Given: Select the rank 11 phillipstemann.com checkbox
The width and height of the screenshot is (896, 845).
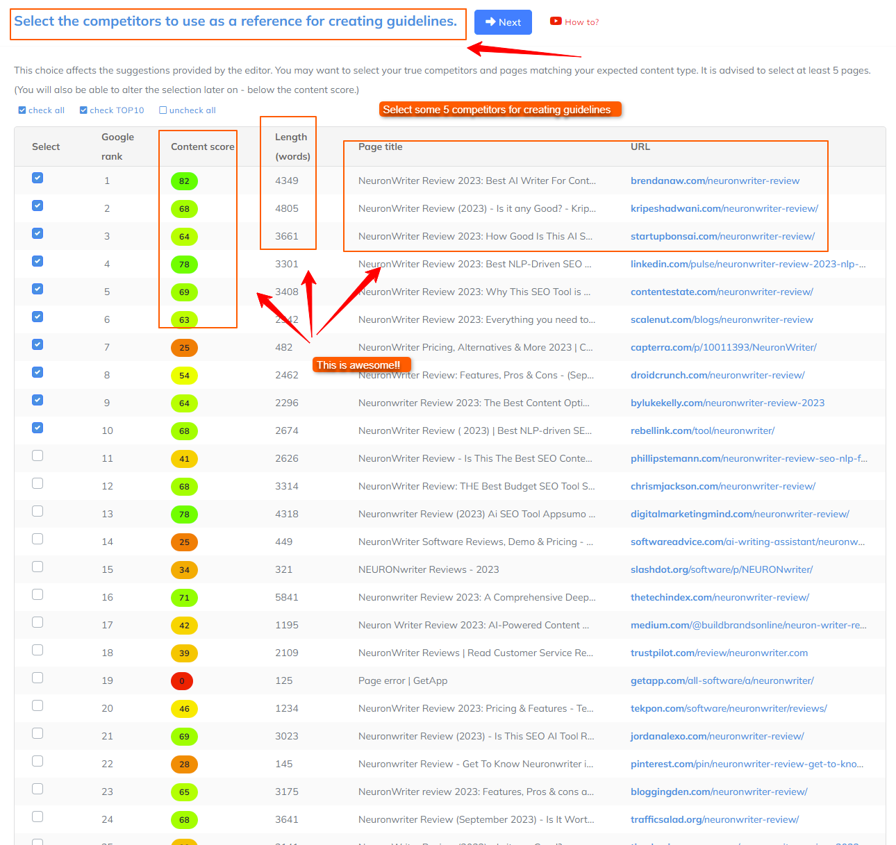Looking at the screenshot, I should point(38,455).
